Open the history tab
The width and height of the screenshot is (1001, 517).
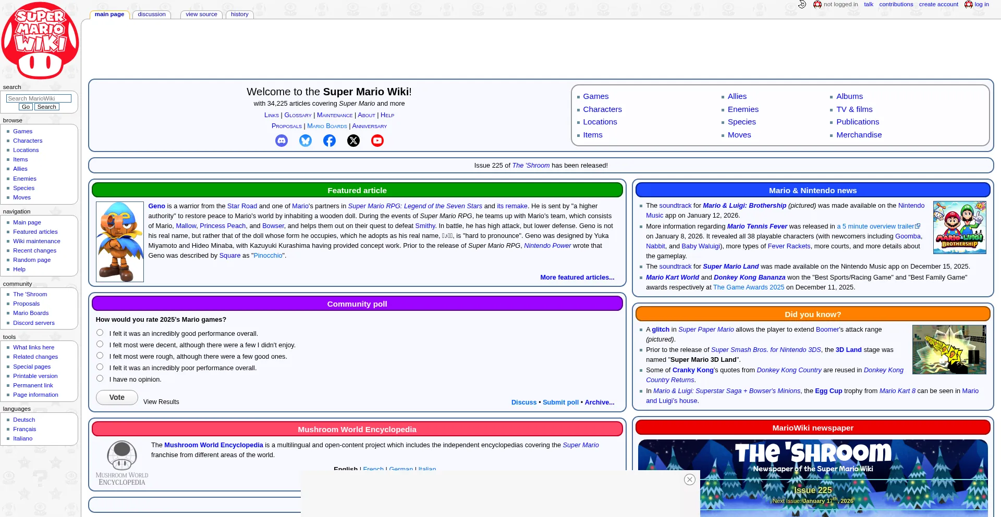[x=239, y=14]
